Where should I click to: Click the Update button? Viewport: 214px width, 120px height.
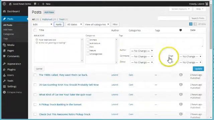(198, 69)
